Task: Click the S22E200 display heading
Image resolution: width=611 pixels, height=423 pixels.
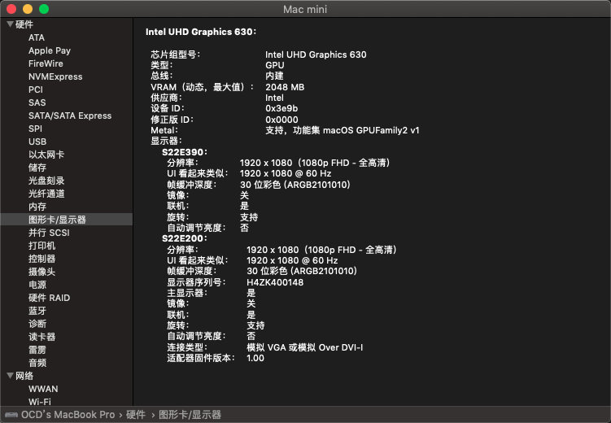Action: tap(185, 238)
